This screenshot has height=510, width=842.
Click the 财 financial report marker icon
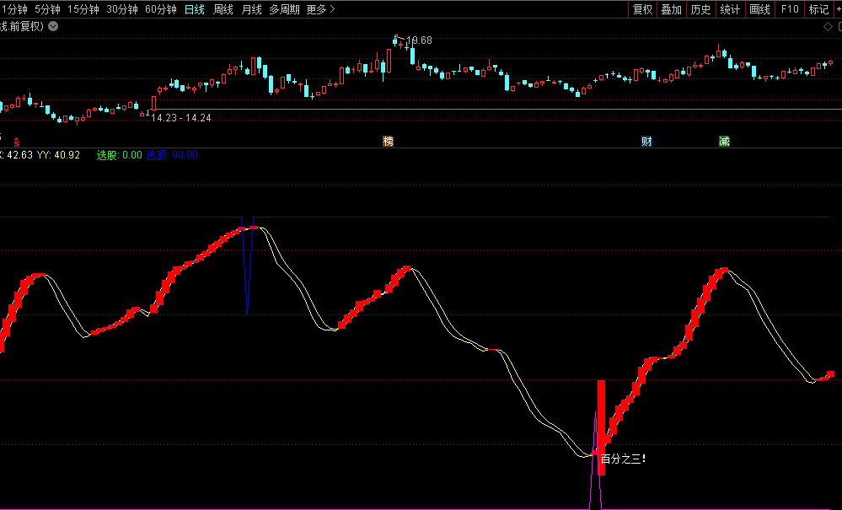646,142
